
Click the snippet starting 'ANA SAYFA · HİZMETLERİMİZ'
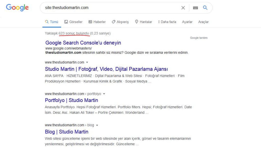tap(115, 78)
